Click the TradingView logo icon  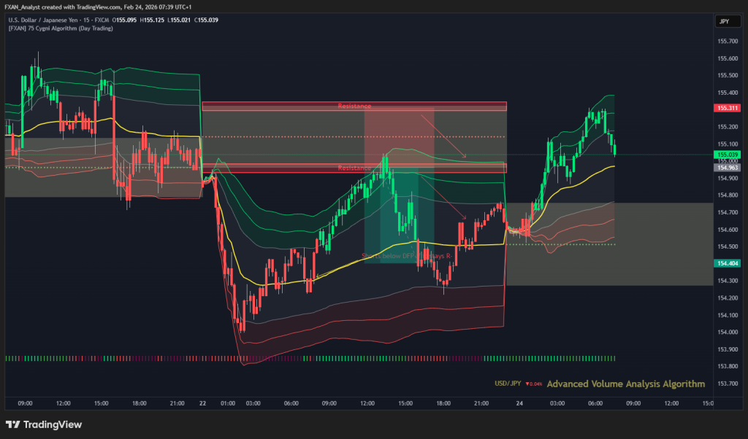tap(13, 424)
